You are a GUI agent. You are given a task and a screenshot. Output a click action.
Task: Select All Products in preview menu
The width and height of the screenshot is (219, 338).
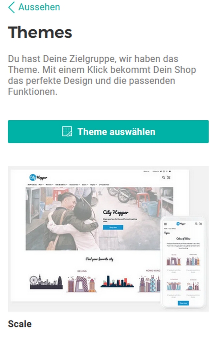click(32, 185)
